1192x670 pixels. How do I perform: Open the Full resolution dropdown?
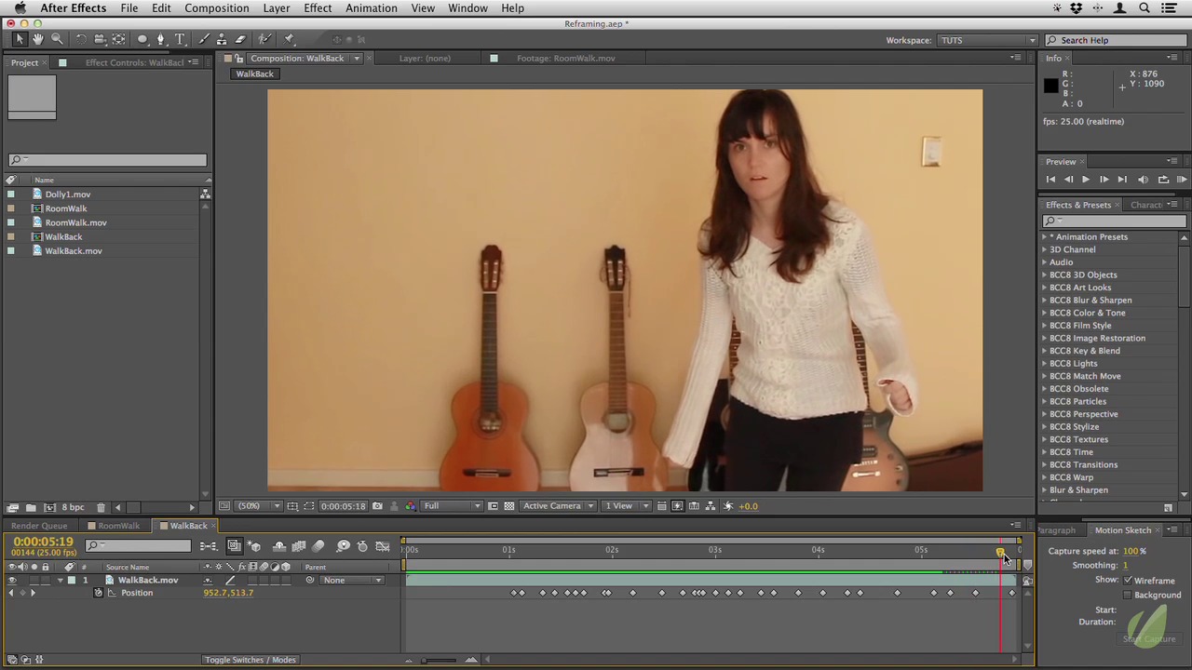452,506
